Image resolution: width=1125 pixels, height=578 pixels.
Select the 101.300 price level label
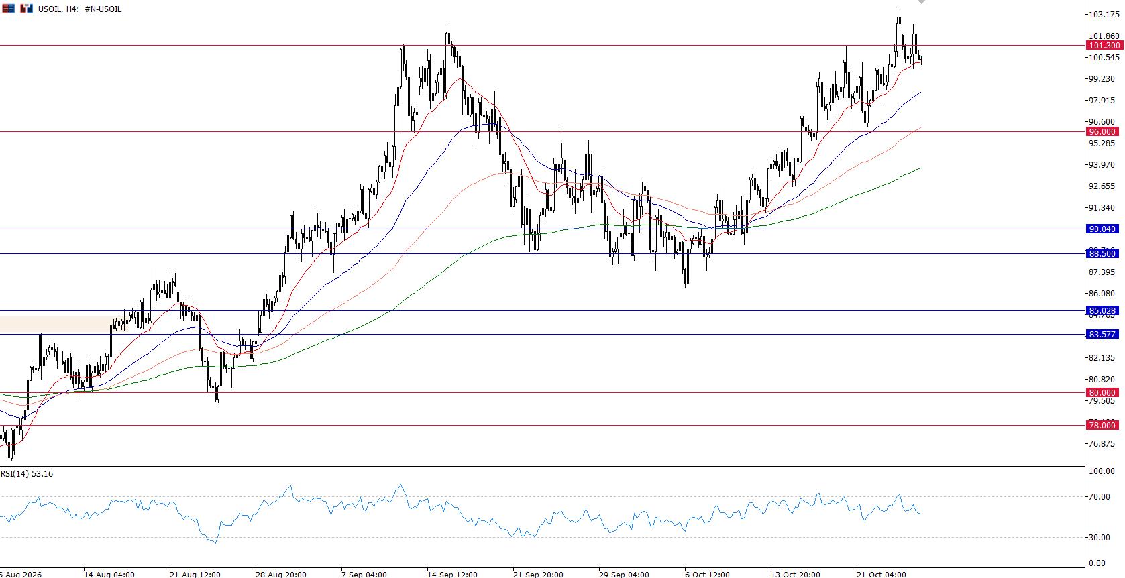1104,46
